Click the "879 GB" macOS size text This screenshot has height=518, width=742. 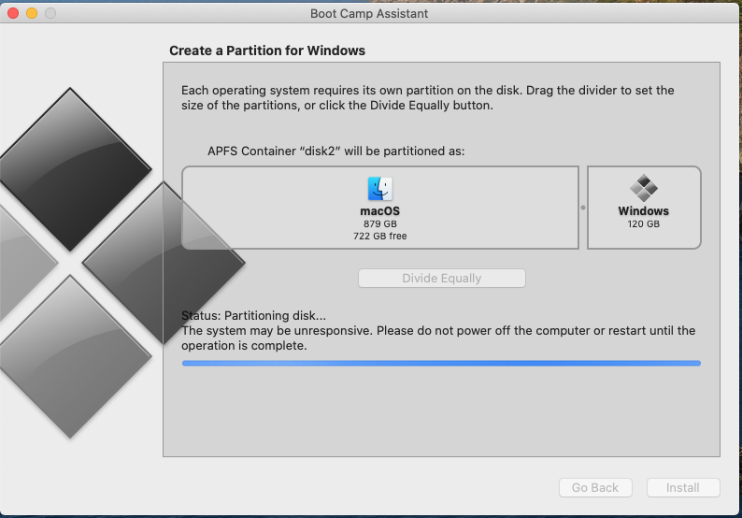click(380, 223)
